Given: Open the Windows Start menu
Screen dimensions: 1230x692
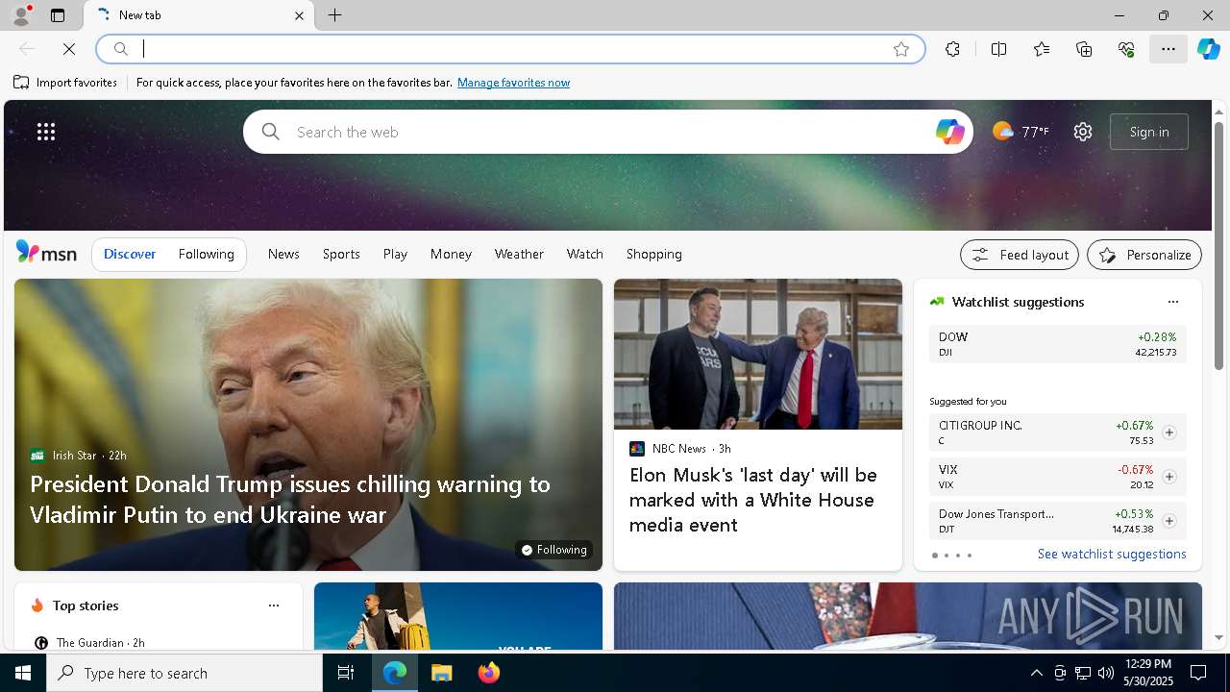Looking at the screenshot, I should [23, 673].
